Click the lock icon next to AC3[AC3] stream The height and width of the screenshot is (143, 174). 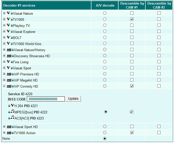point(9,118)
